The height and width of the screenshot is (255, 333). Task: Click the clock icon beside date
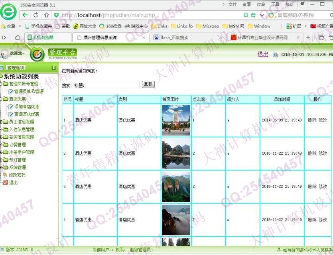click(275, 55)
